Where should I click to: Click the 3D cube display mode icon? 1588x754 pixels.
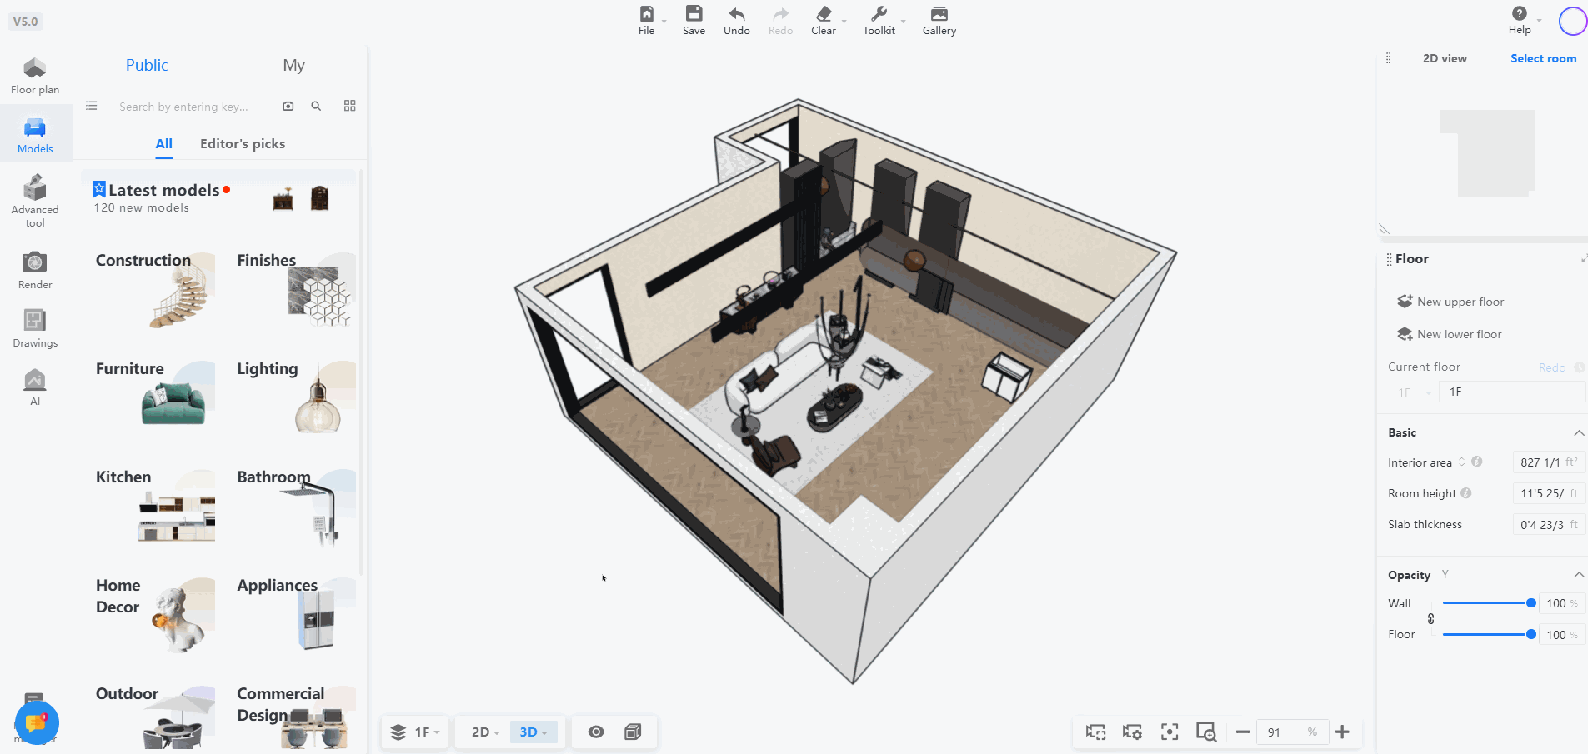click(x=633, y=732)
